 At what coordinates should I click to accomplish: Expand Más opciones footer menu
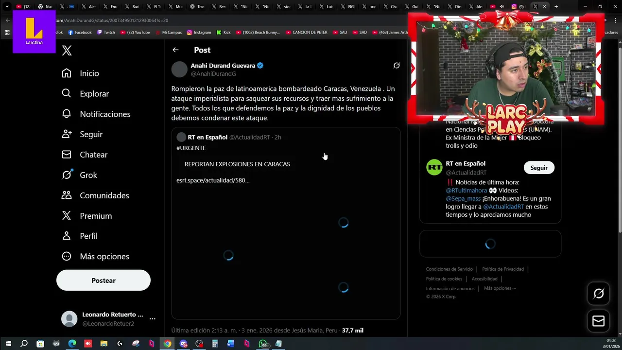point(500,288)
